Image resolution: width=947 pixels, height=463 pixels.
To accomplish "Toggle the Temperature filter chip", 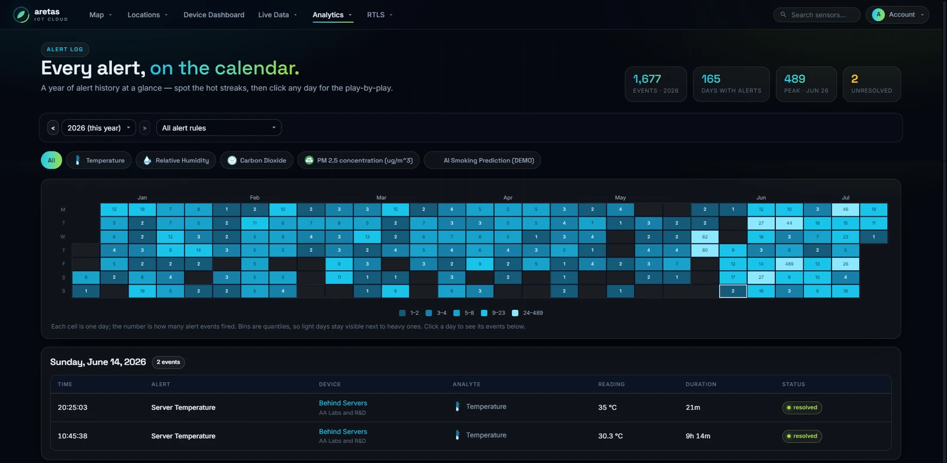I will click(99, 160).
